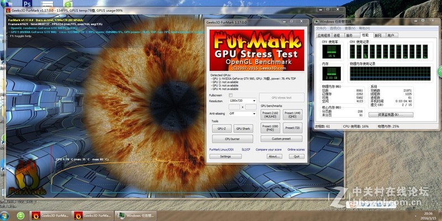The height and width of the screenshot is (221, 442).
Task: Open the 帮助(H) menu in Task Manager
Action: click(x=364, y=28)
